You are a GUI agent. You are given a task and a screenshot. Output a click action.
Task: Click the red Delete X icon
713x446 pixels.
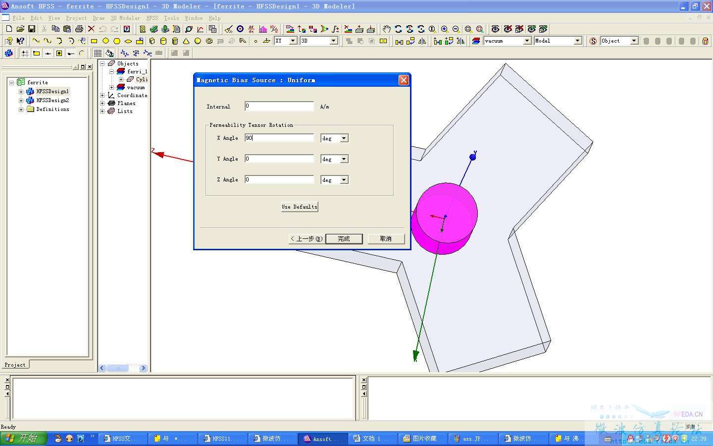point(91,29)
